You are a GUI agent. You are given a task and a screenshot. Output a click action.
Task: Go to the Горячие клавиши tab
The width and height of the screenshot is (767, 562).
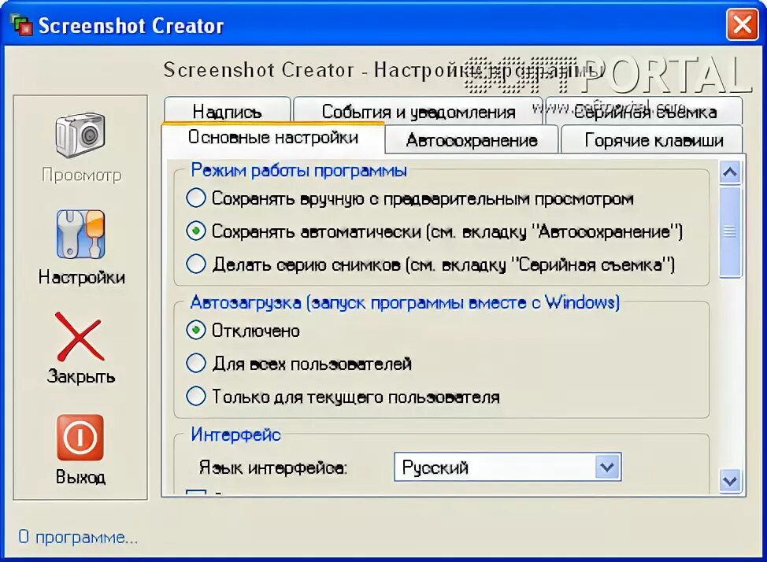[x=653, y=140]
